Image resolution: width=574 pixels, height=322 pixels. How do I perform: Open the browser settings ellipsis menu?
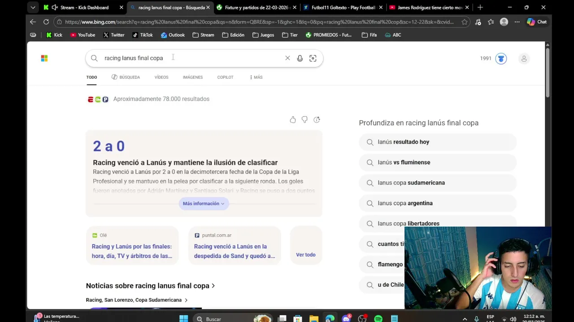(517, 21)
